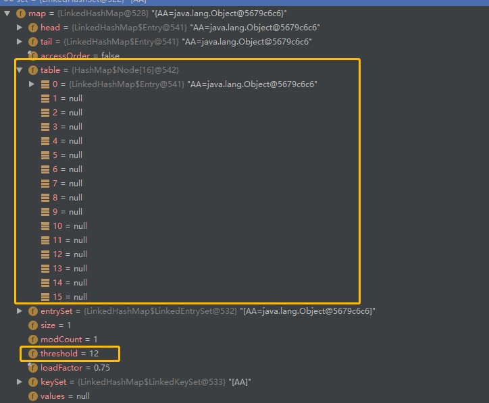
Task: Expand the tail entry arrow
Action: point(20,41)
